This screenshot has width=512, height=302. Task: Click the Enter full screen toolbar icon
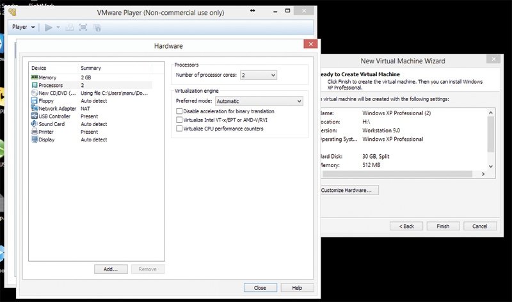pyautogui.click(x=83, y=28)
